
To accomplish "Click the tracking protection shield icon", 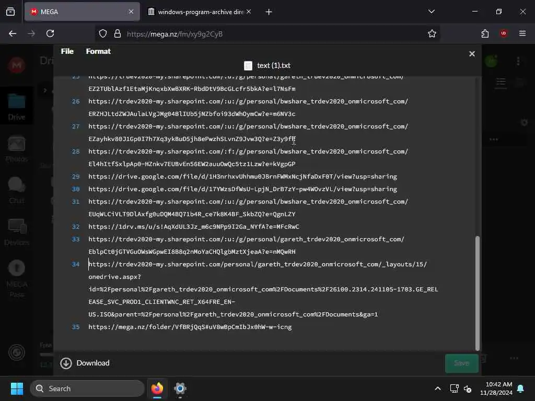I will point(103,33).
